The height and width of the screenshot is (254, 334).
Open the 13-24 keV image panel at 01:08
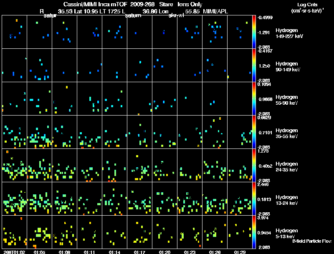click(x=65, y=199)
